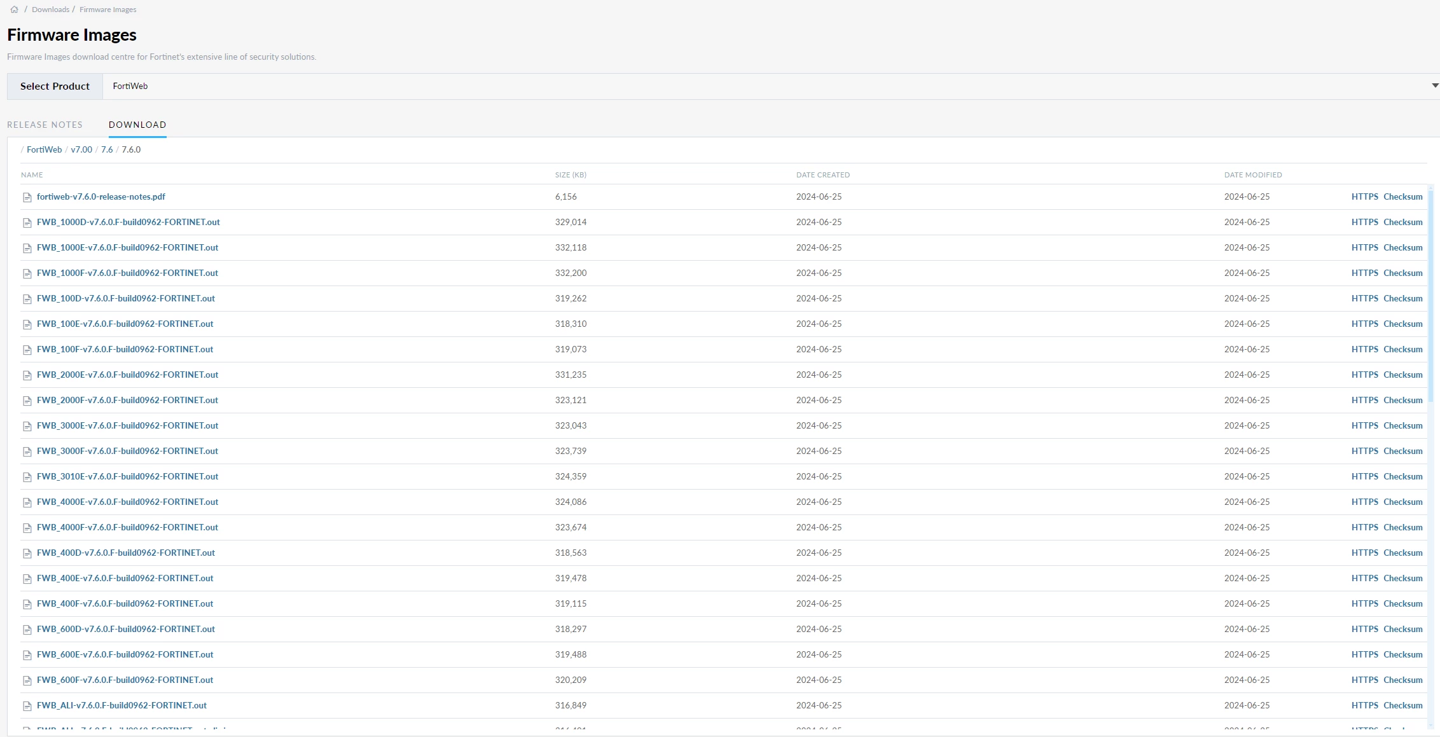1440x737 pixels.
Task: Click file icon beside FWB_100E firmware row
Action: 27,324
